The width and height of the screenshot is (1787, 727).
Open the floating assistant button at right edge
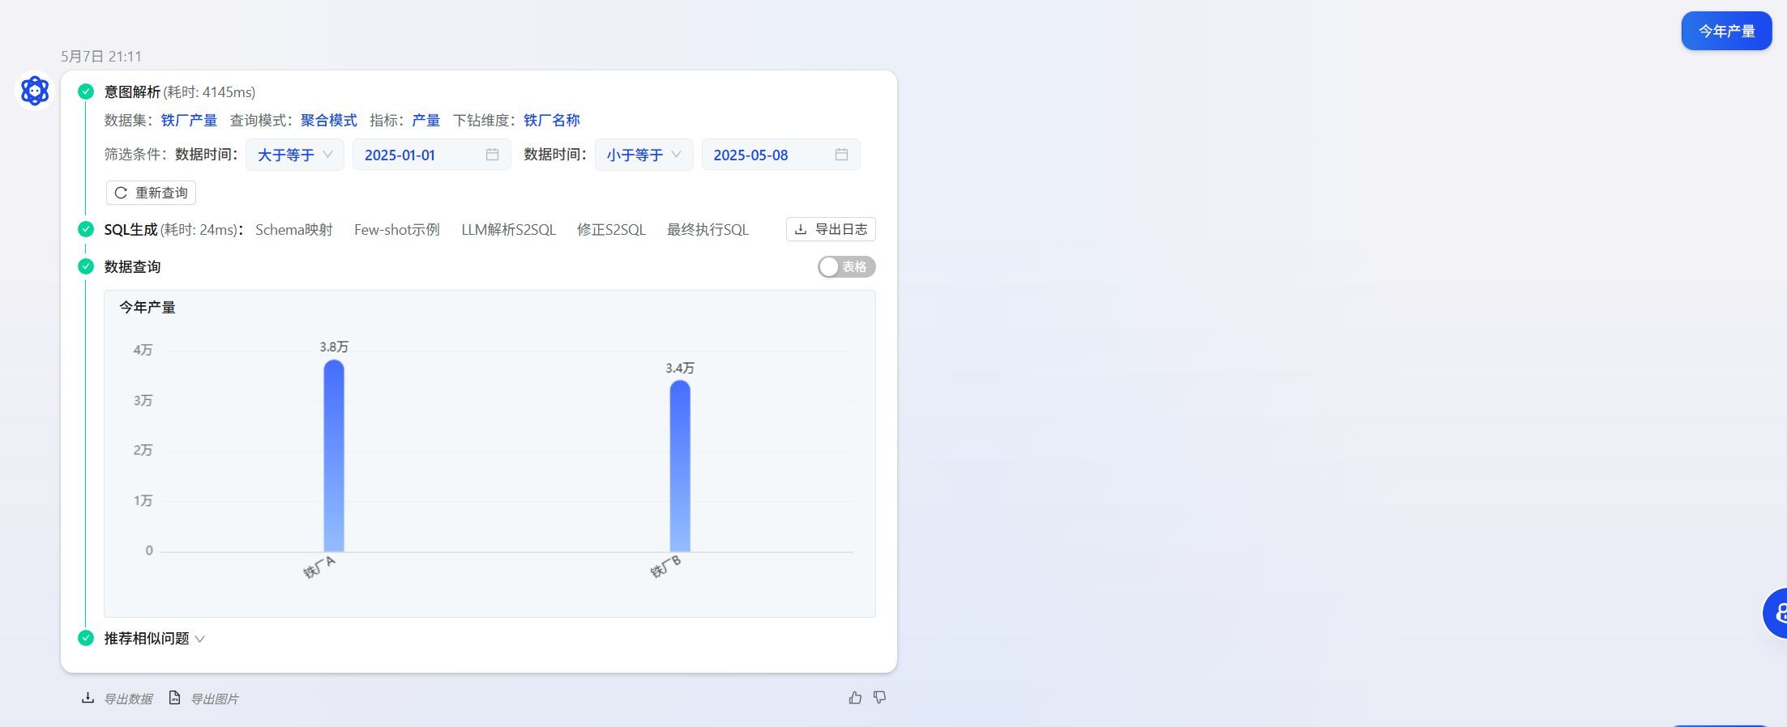coord(1776,613)
